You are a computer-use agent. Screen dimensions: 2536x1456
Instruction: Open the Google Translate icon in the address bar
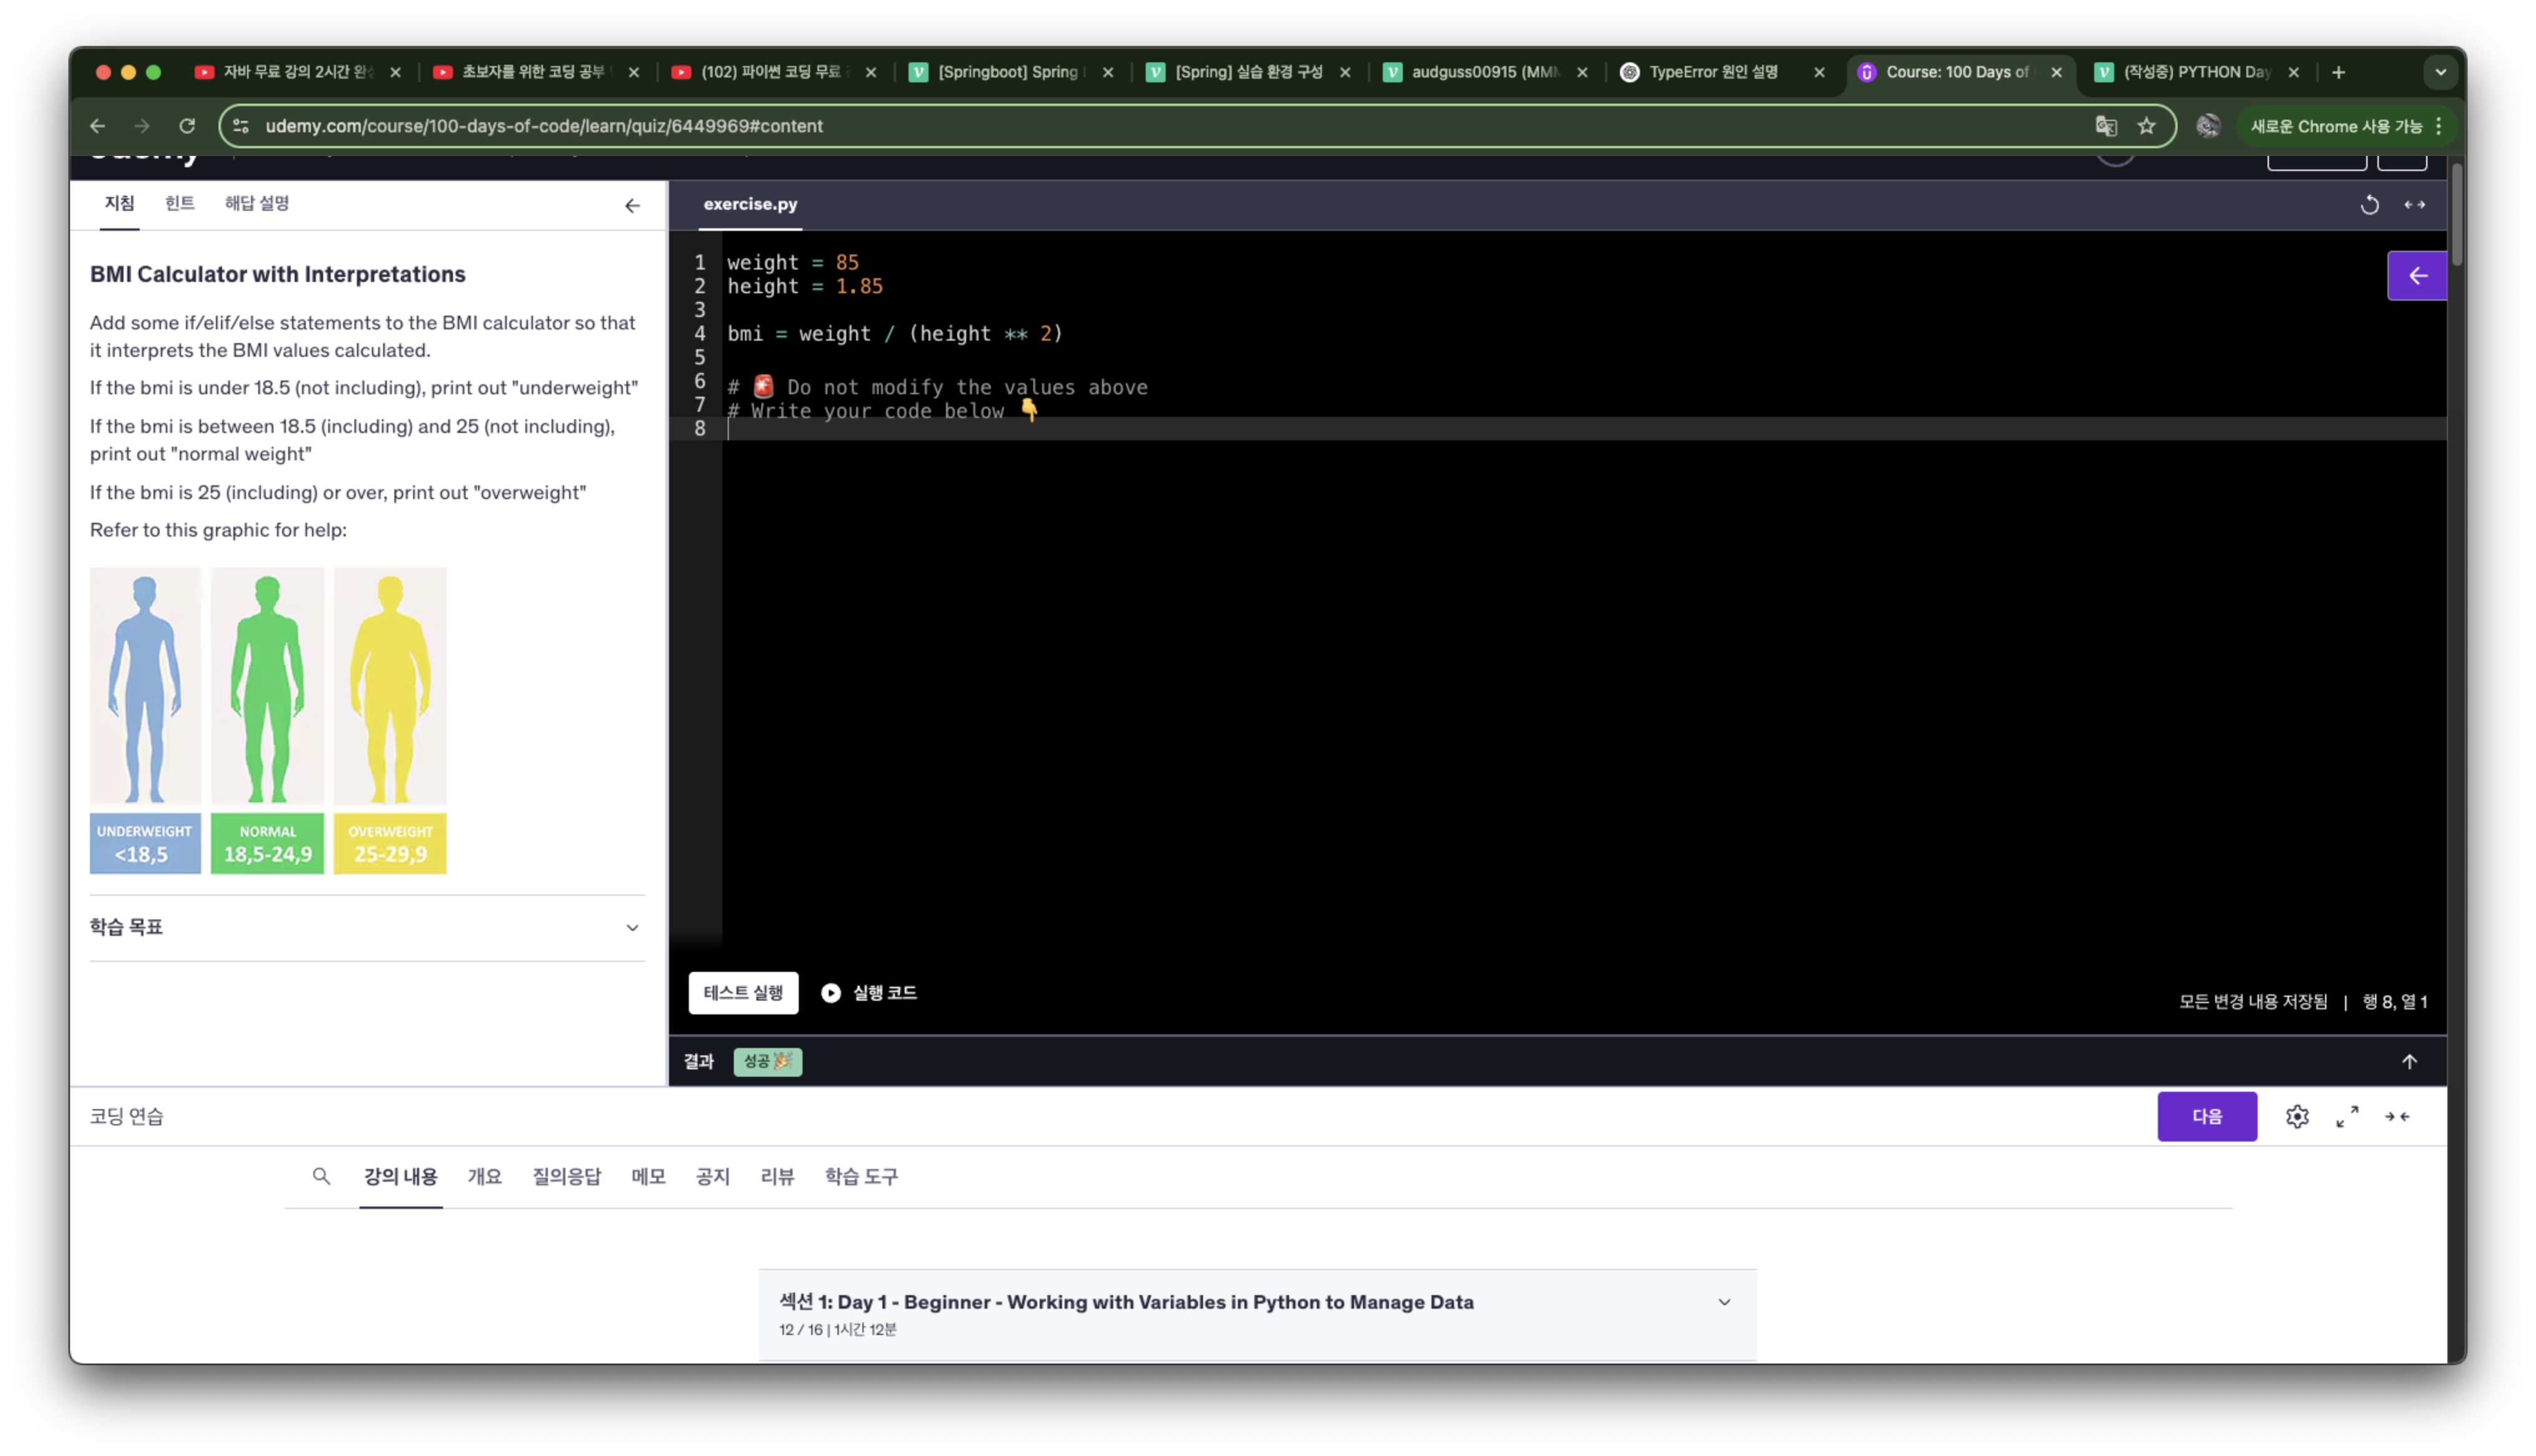coord(2105,126)
